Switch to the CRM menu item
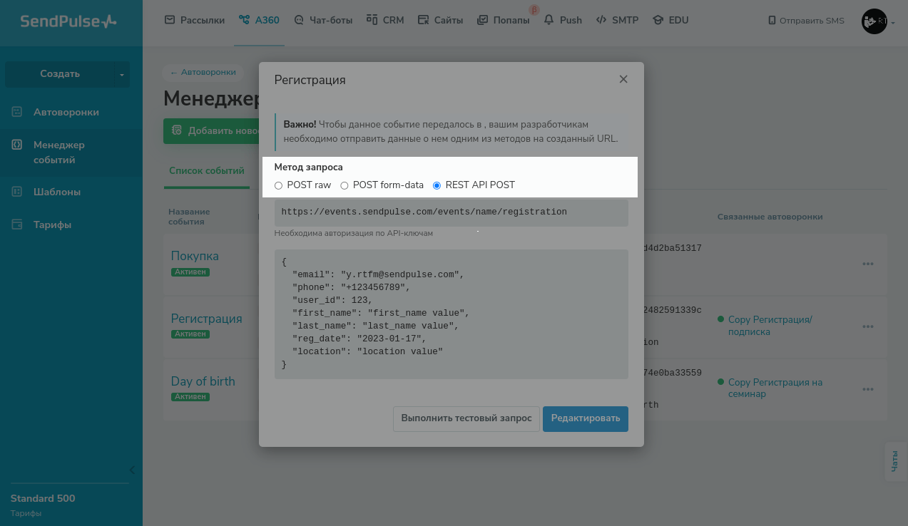The height and width of the screenshot is (526, 908). pos(385,20)
